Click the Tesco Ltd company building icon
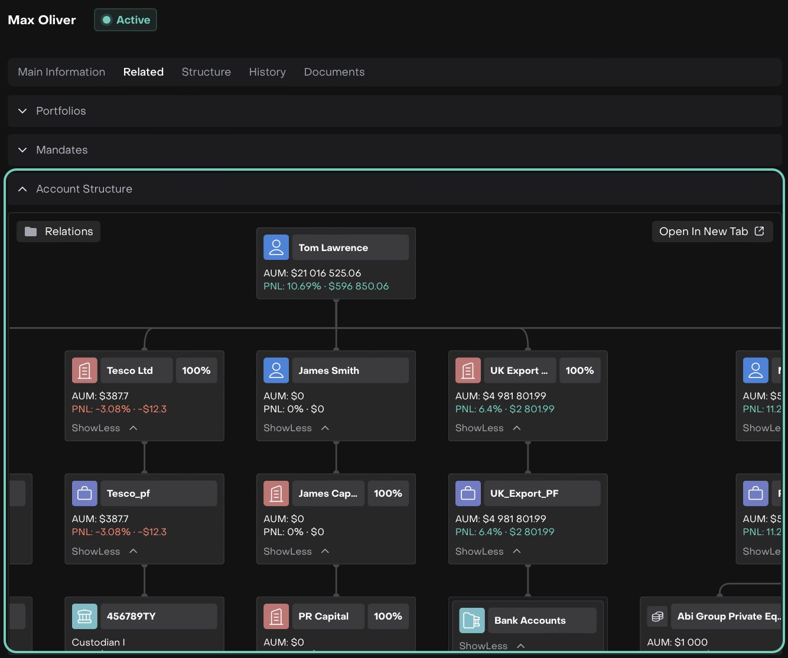This screenshot has height=658, width=788. point(84,370)
